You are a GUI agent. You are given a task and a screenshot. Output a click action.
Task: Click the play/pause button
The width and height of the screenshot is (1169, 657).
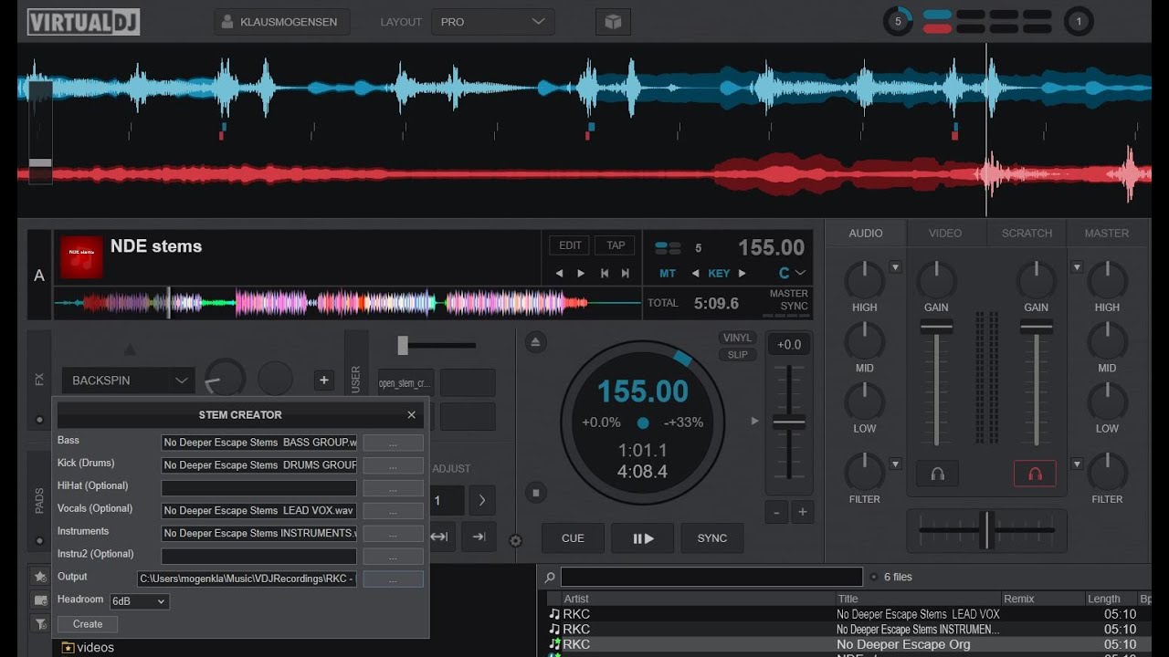[643, 538]
